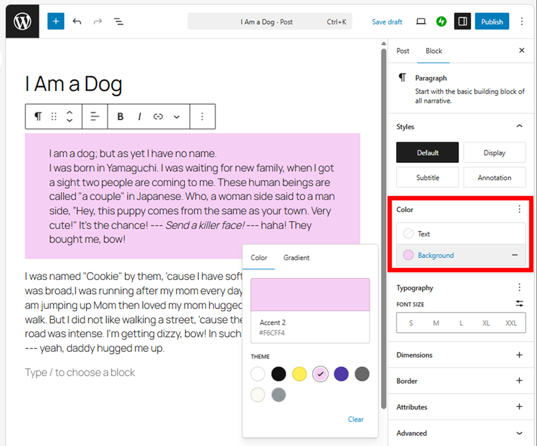This screenshot has height=446, width=537.
Task: Toggle bold formatting in block toolbar
Action: pos(120,117)
